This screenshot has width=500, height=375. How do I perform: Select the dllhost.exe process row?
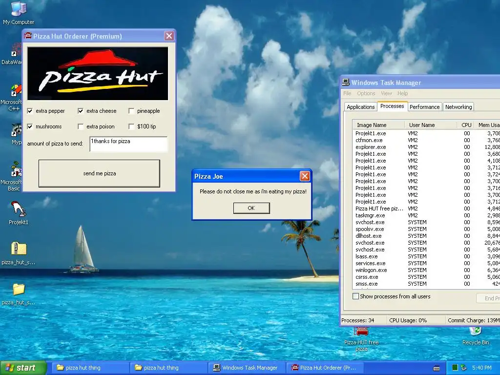(x=426, y=236)
